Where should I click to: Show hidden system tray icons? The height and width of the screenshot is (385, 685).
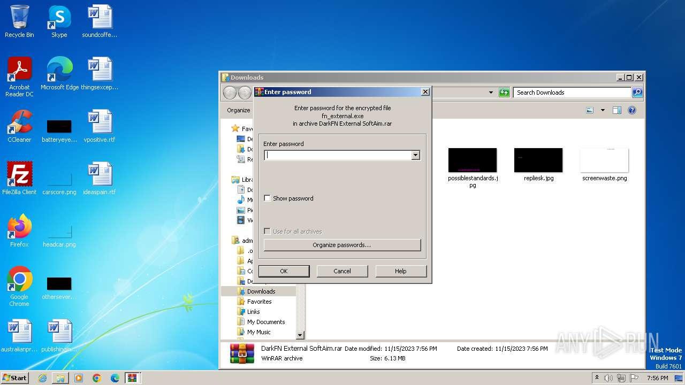(x=597, y=378)
